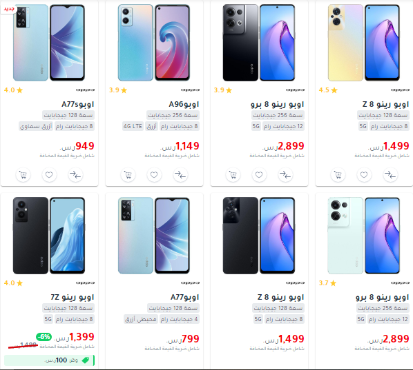
Task: Favorite the OPPO A96 with heart icon
Action: point(154,175)
